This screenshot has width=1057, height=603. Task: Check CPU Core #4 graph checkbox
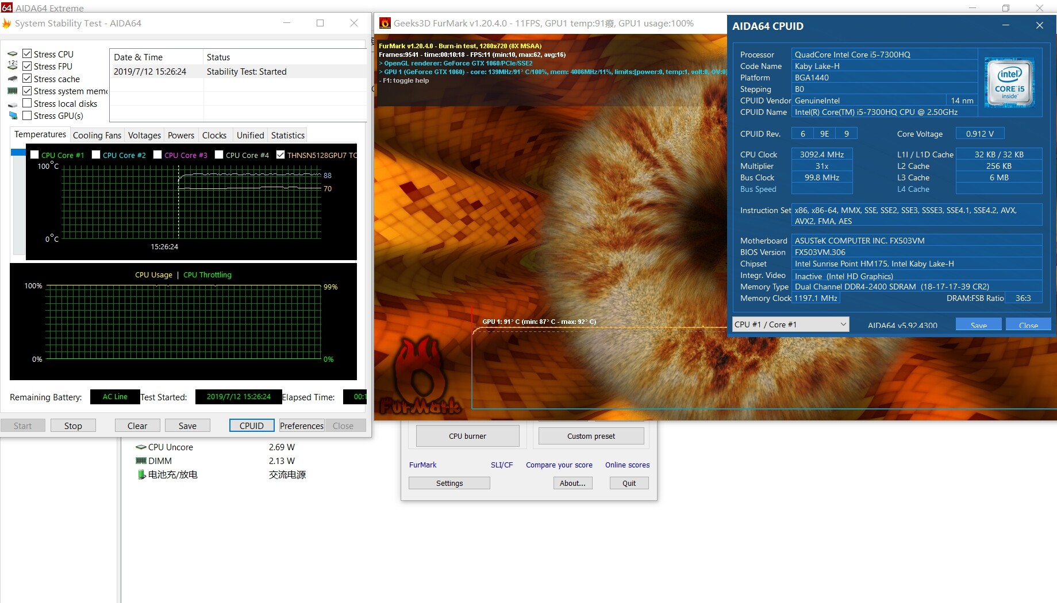pos(219,154)
